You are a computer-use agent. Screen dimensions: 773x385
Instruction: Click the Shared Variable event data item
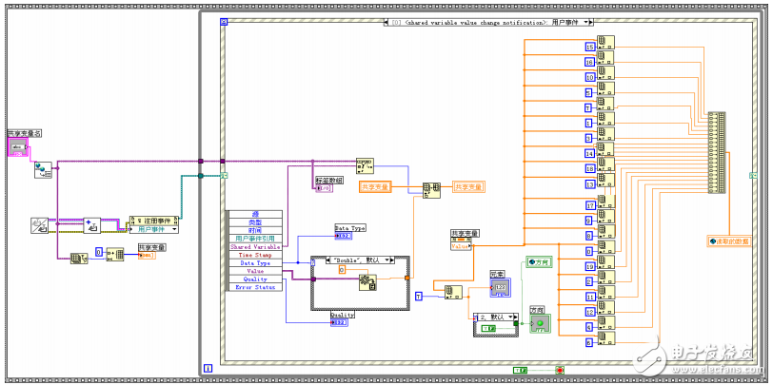[254, 246]
